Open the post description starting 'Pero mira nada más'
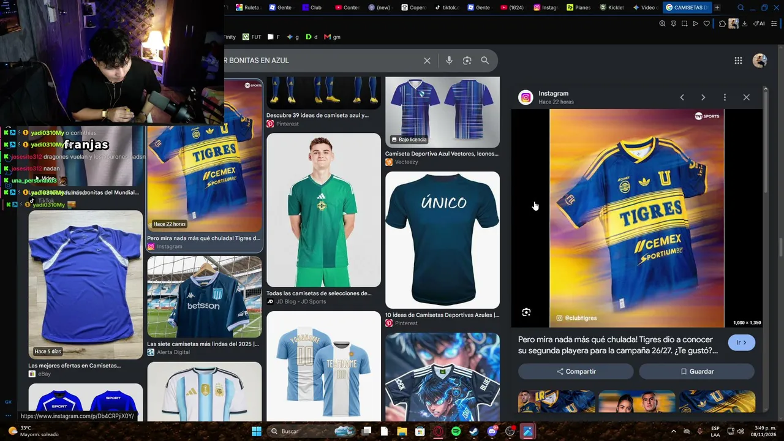 coord(618,345)
